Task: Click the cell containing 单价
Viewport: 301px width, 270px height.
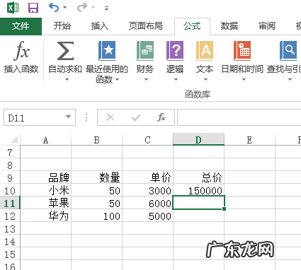Action: (x=148, y=177)
